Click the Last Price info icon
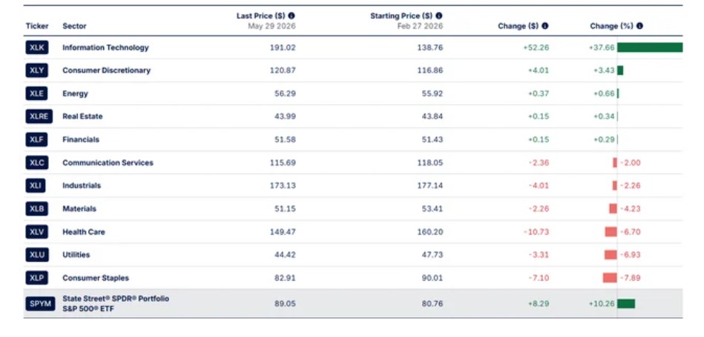 pos(292,16)
